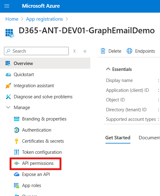The image size is (160, 196).
Task: Select Overview in the sidebar
Action: point(45,63)
